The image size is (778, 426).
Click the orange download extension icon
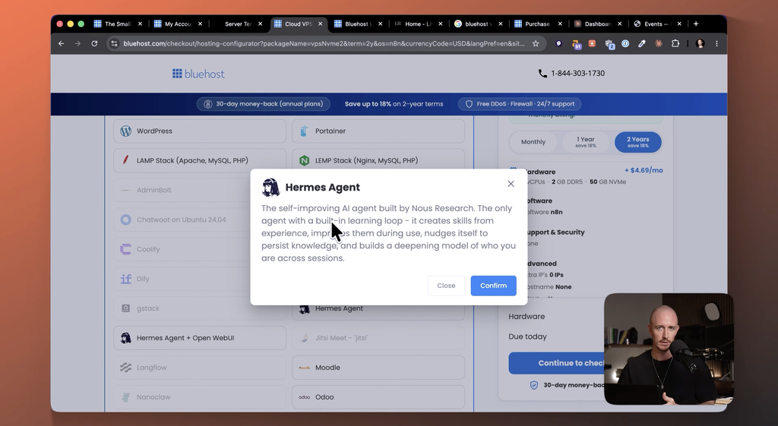click(592, 43)
